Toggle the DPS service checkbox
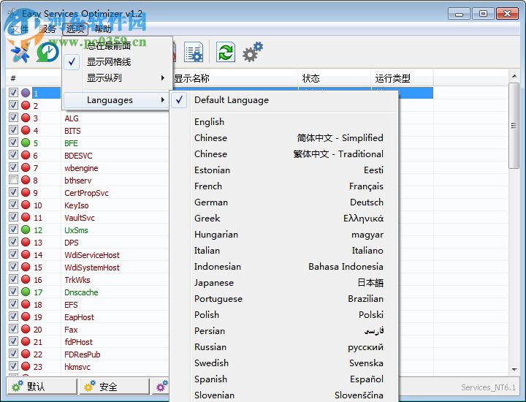This screenshot has height=402, width=526. coord(13,242)
